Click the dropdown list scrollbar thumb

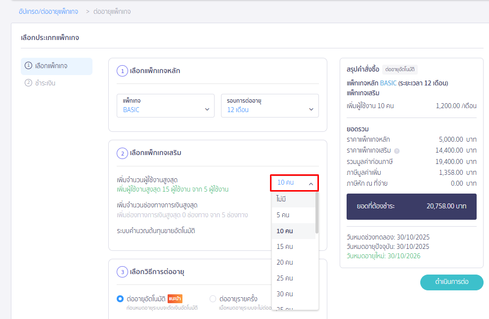pyautogui.click(x=316, y=212)
